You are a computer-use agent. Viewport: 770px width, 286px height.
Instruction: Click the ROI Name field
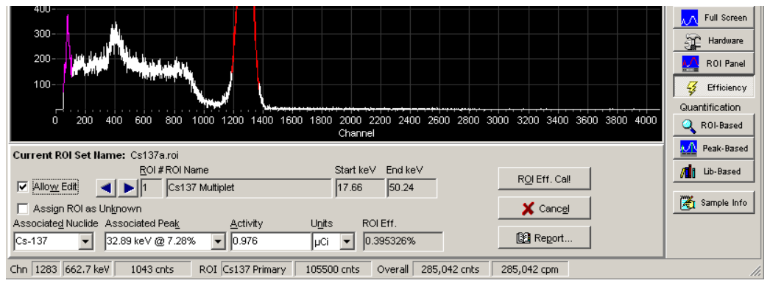click(249, 188)
